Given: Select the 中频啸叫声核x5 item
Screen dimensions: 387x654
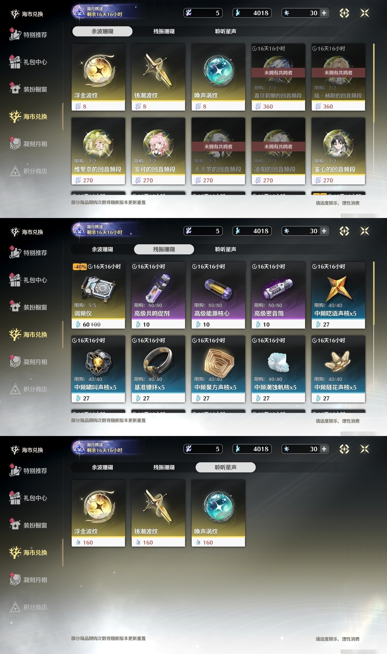Looking at the screenshot, I should pos(98,369).
